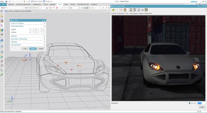
Task: Pause the ray traced rendering
Action: tap(121, 10)
